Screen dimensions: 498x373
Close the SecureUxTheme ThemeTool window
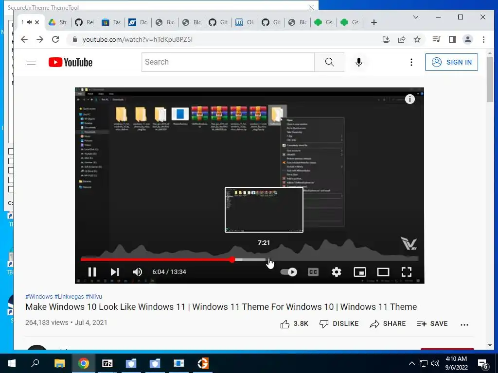pyautogui.click(x=311, y=7)
